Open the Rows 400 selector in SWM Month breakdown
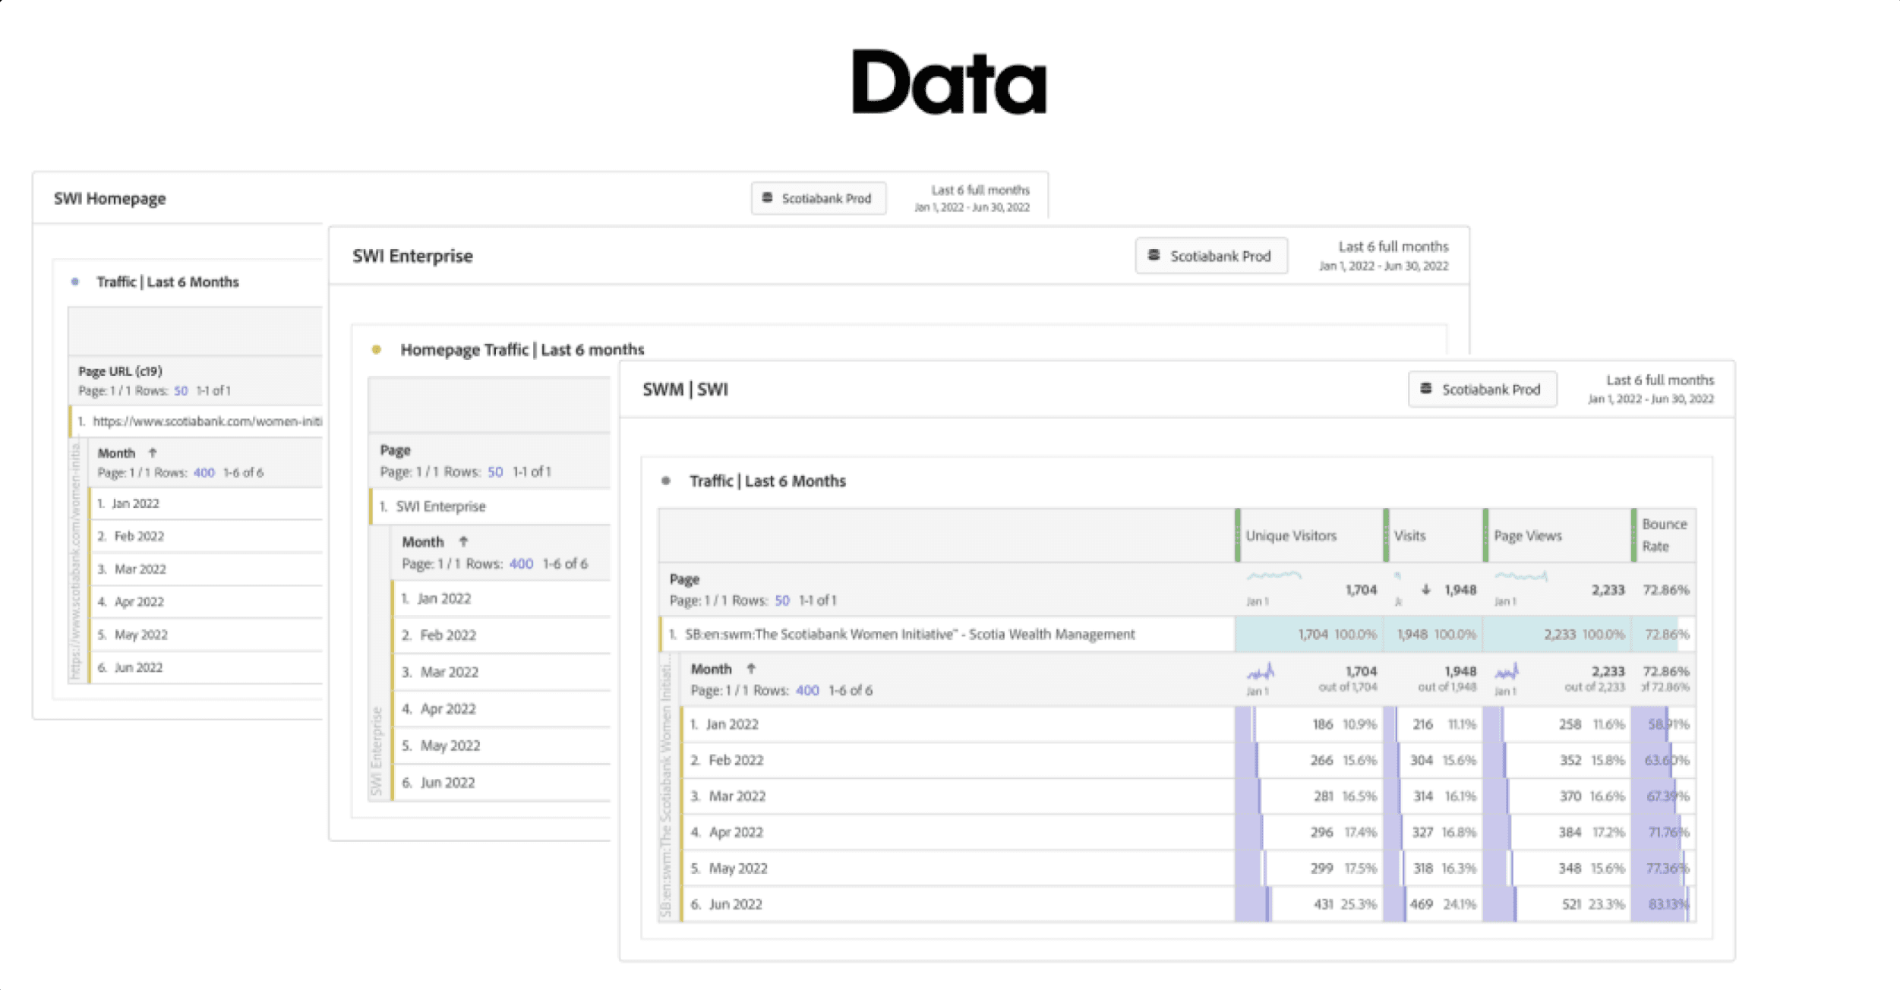The height and width of the screenshot is (990, 1900). tap(806, 690)
